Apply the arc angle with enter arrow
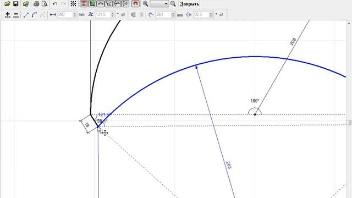The height and width of the screenshot is (198, 352). [221, 15]
